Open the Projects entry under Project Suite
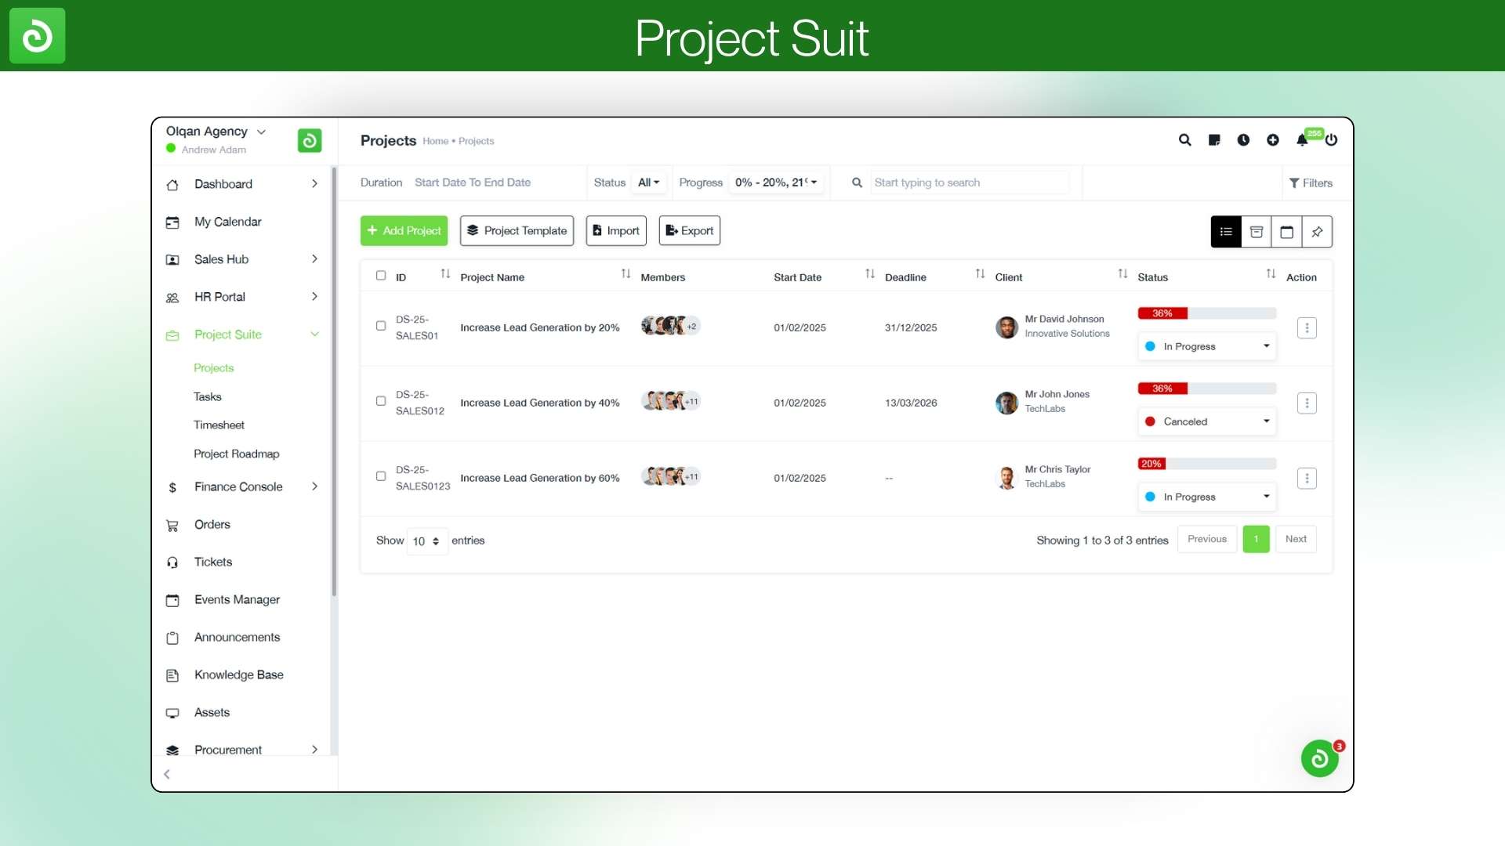This screenshot has width=1505, height=846. click(213, 367)
